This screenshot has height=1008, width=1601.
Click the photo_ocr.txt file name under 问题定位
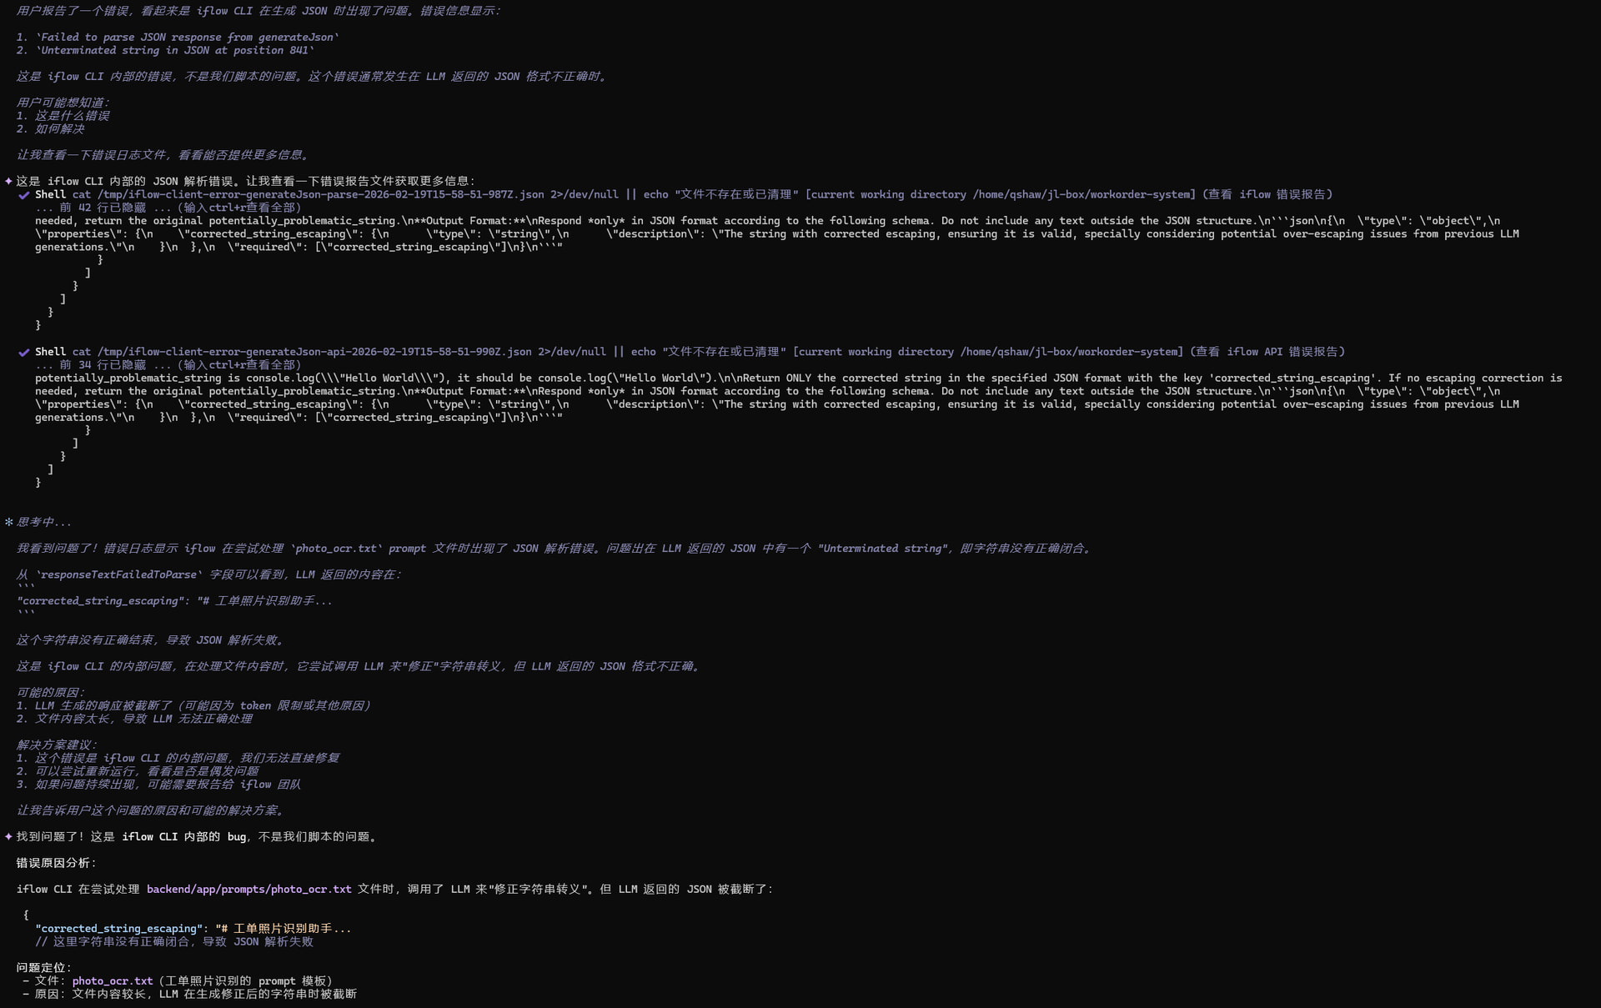tap(113, 981)
